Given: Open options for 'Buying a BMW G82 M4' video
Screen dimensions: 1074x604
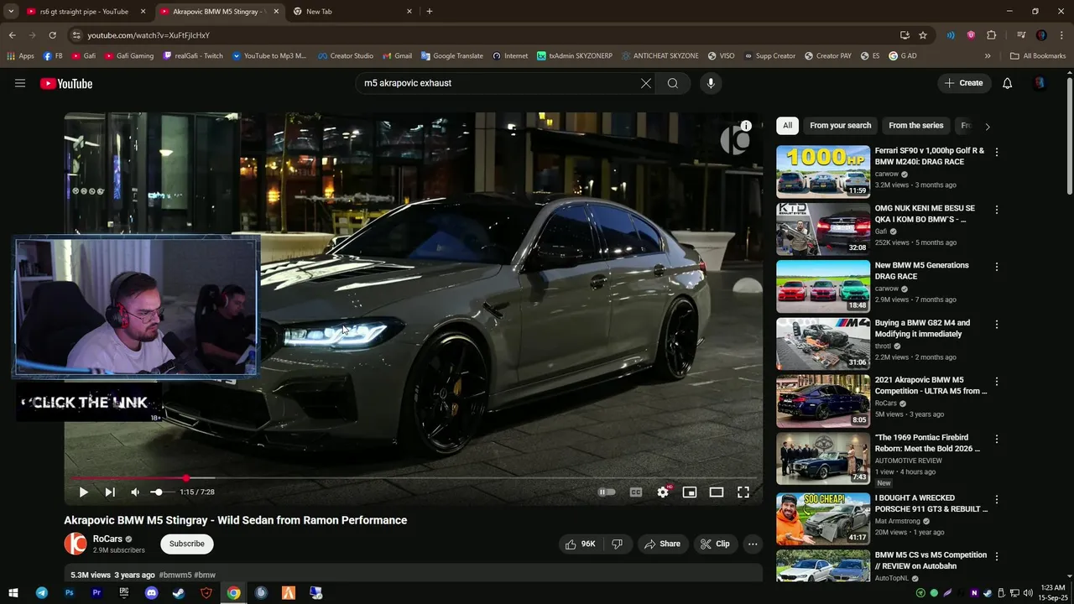Looking at the screenshot, I should coord(997,324).
